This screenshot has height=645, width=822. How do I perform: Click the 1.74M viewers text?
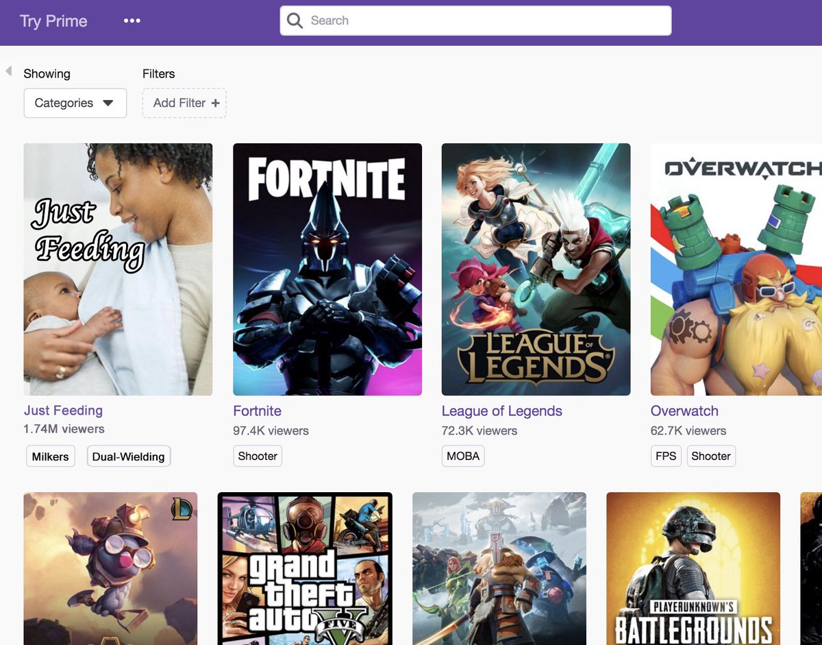(64, 429)
